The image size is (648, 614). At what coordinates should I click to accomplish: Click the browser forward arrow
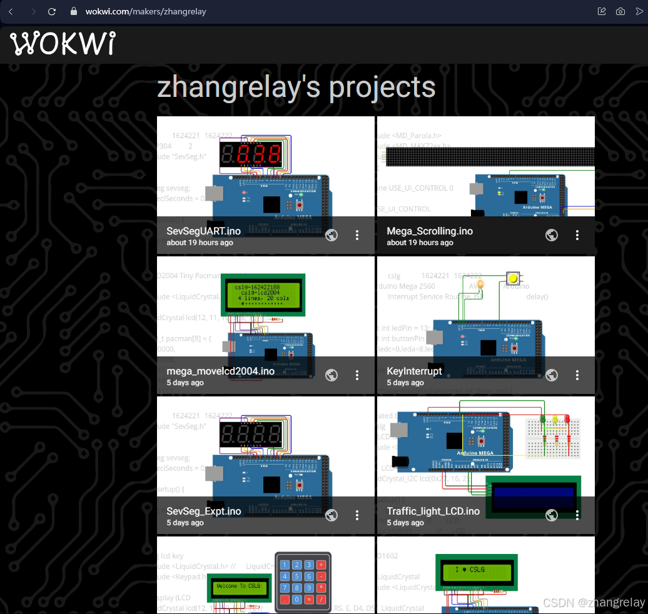[33, 12]
